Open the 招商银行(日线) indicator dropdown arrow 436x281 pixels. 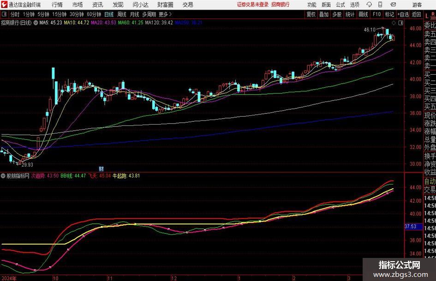coord(36,23)
